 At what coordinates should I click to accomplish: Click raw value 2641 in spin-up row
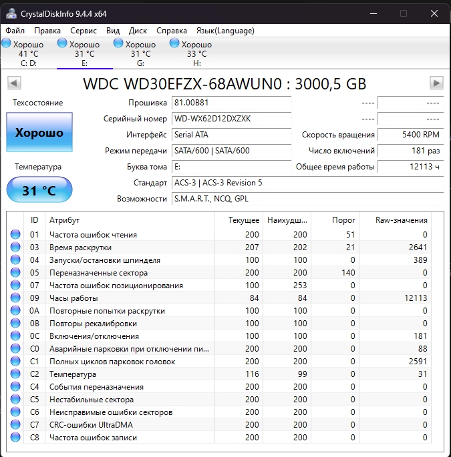click(x=418, y=247)
